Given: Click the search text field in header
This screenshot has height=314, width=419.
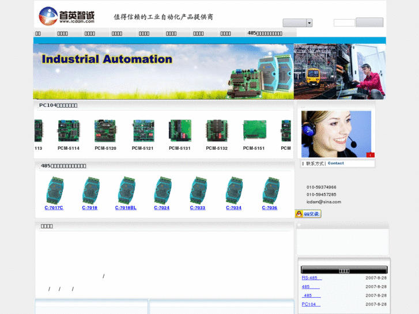Looking at the screenshot, I should 344,23.
